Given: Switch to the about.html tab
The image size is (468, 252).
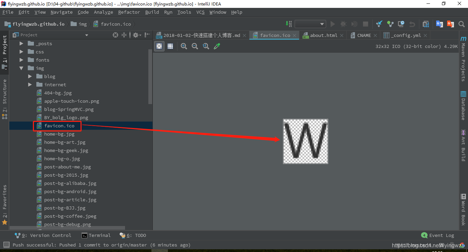Looking at the screenshot, I should click(x=324, y=35).
